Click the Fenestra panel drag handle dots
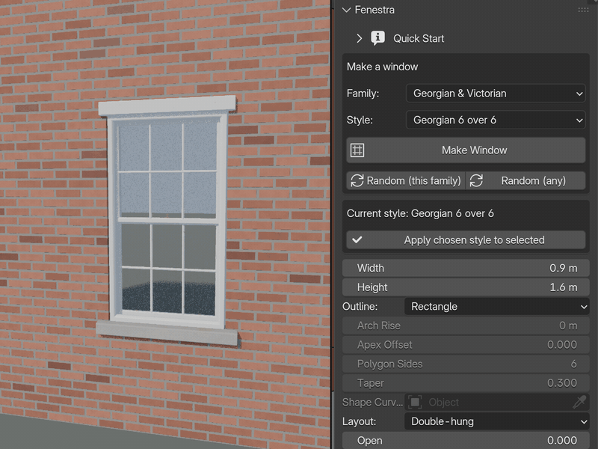This screenshot has height=449, width=598. [583, 10]
